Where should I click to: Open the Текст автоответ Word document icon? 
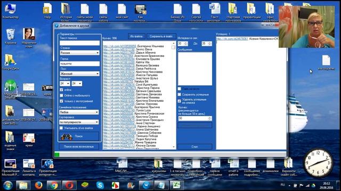[215, 12]
